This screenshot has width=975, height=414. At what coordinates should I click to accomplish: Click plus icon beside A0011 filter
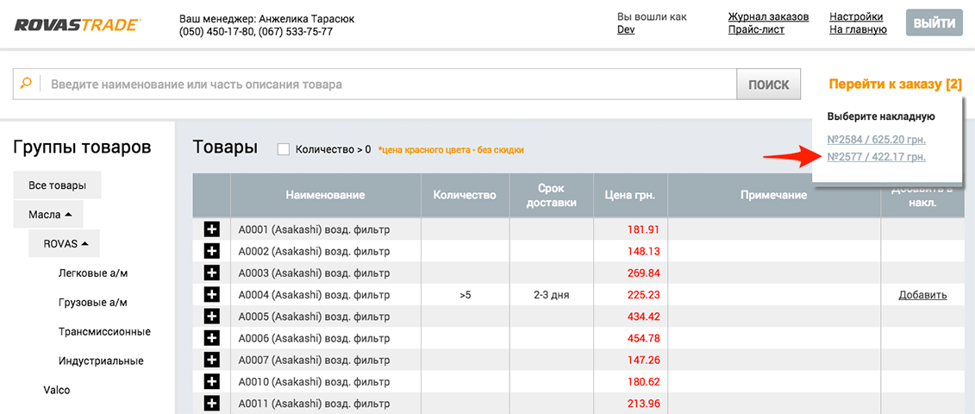[x=211, y=403]
